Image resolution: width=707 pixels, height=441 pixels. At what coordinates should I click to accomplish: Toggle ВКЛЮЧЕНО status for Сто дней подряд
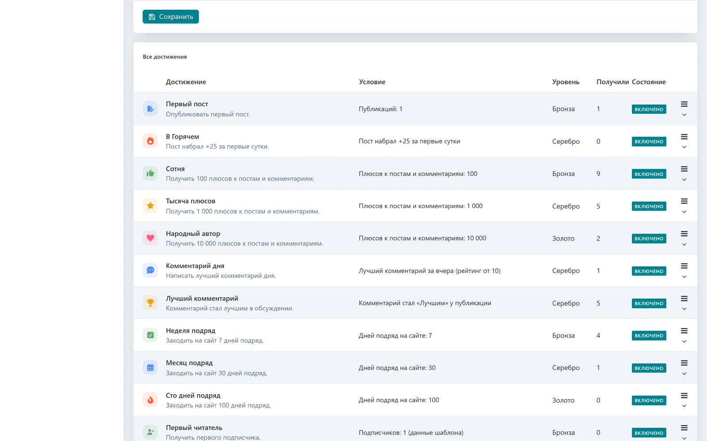click(x=649, y=400)
